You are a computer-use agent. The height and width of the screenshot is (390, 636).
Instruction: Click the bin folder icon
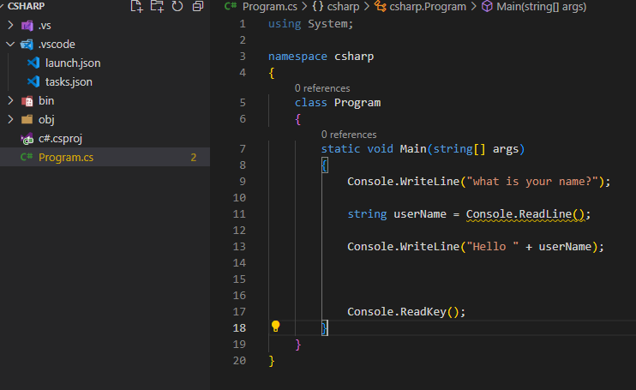pos(27,101)
